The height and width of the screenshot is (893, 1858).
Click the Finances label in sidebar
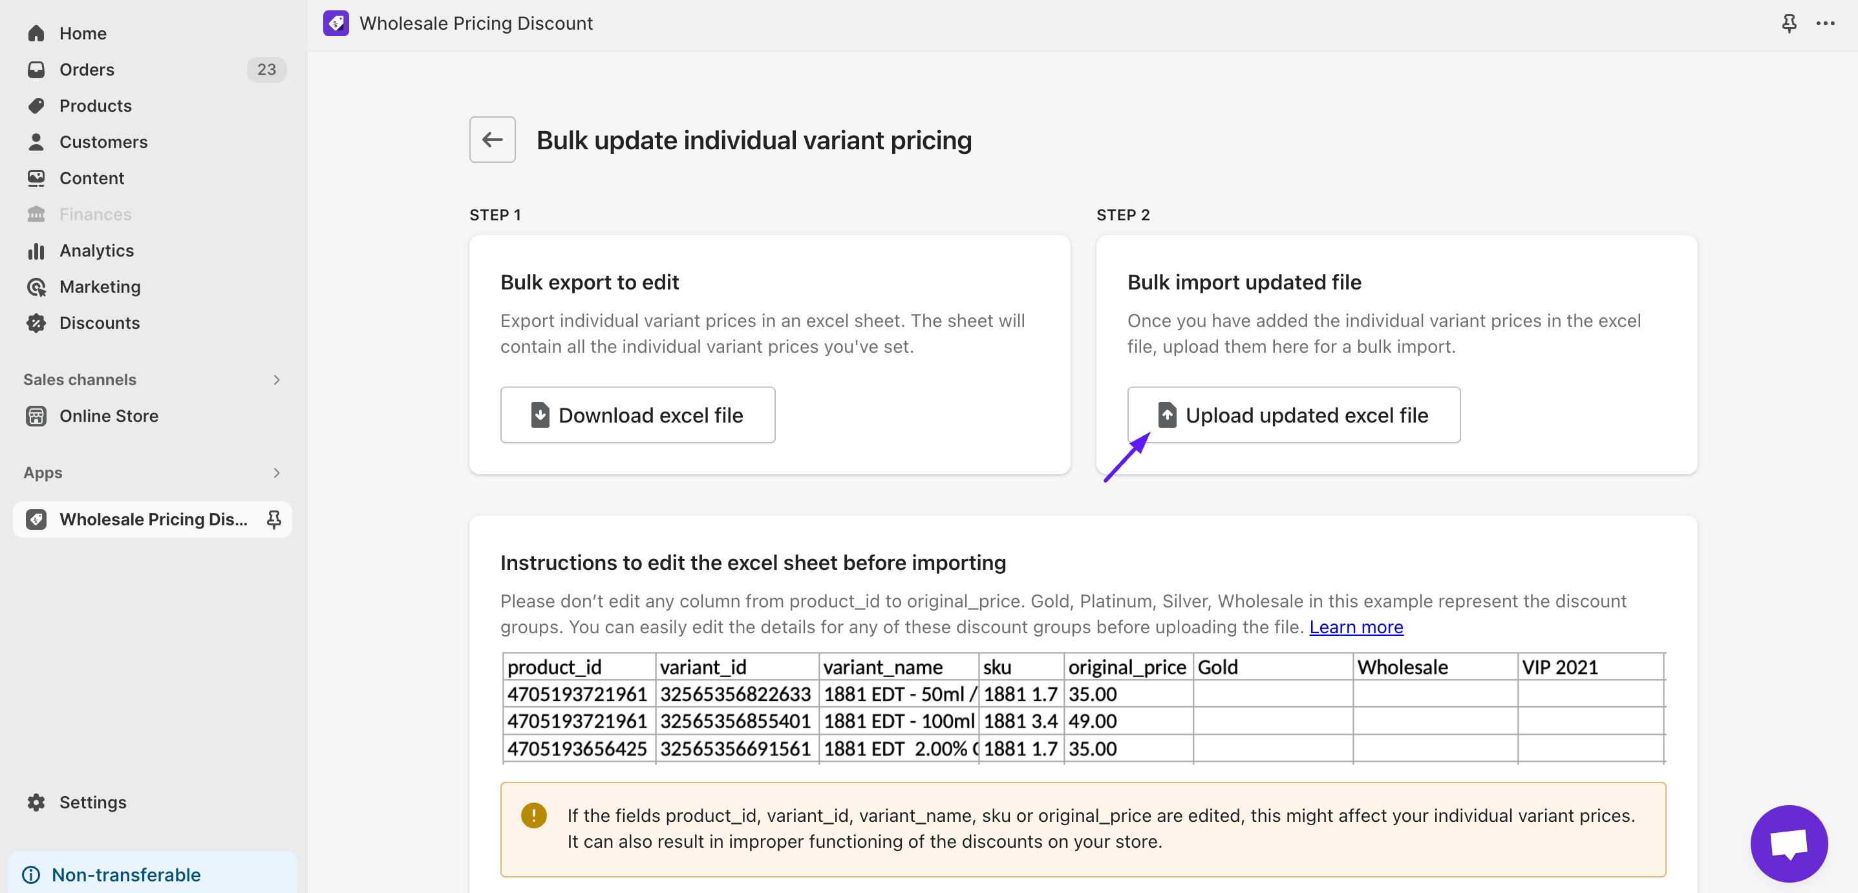pos(95,214)
